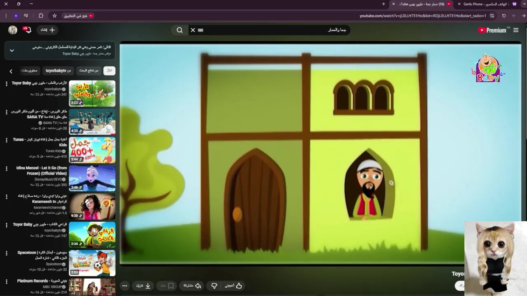Open the on-screen keyboard icon in search
The width and height of the screenshot is (527, 296).
pyautogui.click(x=201, y=30)
